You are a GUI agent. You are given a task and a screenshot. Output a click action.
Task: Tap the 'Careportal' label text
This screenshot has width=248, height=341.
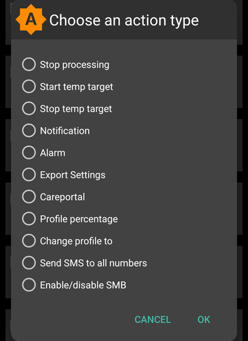pyautogui.click(x=63, y=197)
